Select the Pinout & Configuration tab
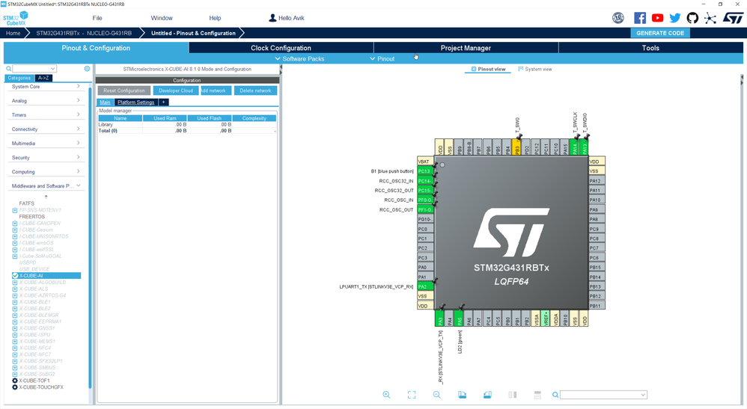Screen dimensions: 747x409 click(x=96, y=48)
